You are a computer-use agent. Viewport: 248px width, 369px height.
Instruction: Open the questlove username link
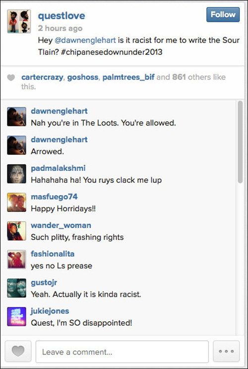62,16
